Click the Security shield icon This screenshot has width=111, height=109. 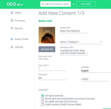(x=12, y=28)
